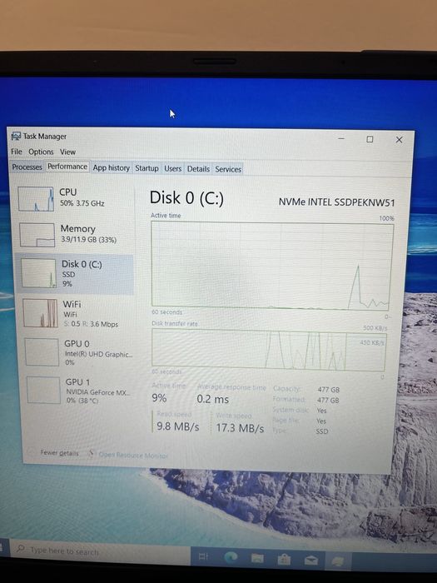Click the 3.9/11.9 GB (33%) memory text
Image resolution: width=437 pixels, height=583 pixels.
click(88, 240)
